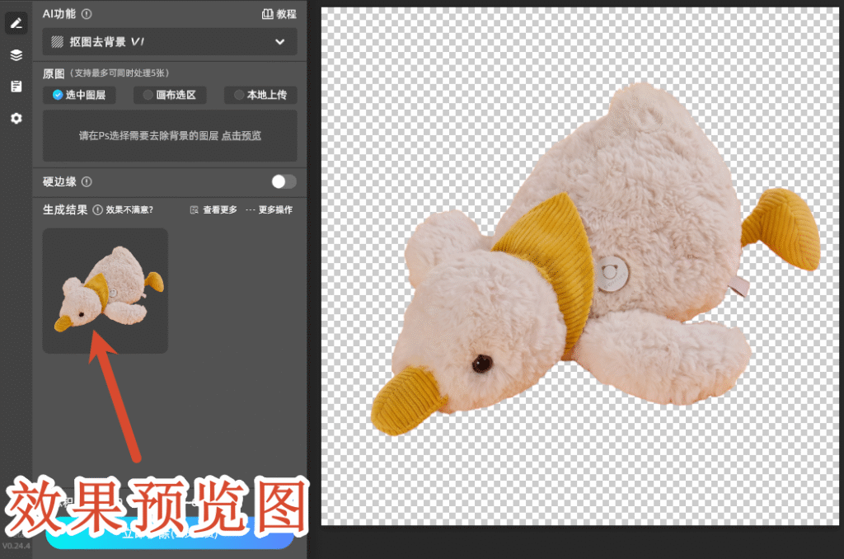Click the duck image on the canvas

pos(595,259)
